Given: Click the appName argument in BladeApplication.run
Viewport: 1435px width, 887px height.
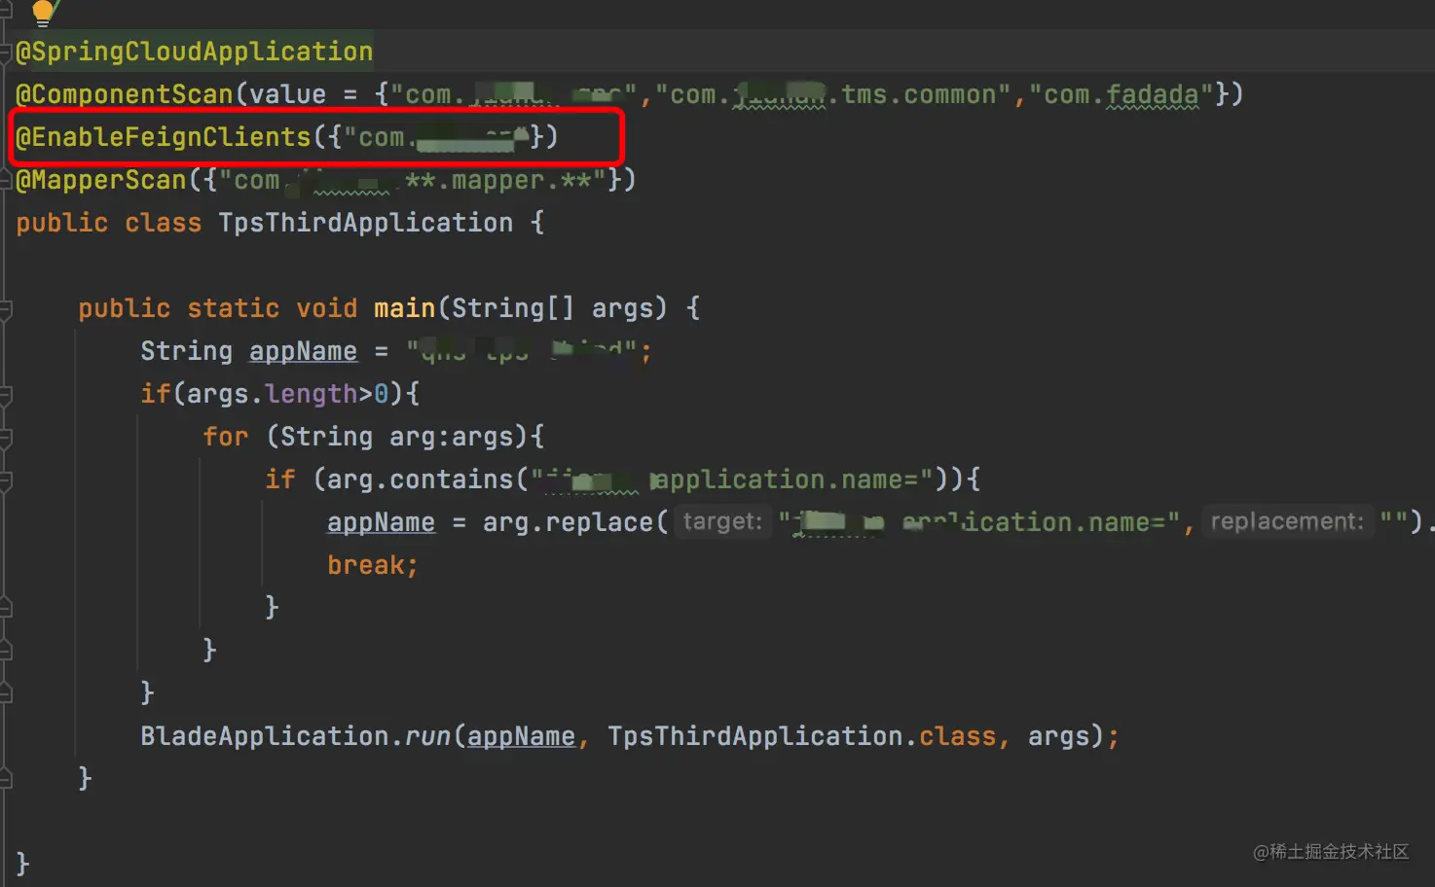Looking at the screenshot, I should tap(521, 736).
